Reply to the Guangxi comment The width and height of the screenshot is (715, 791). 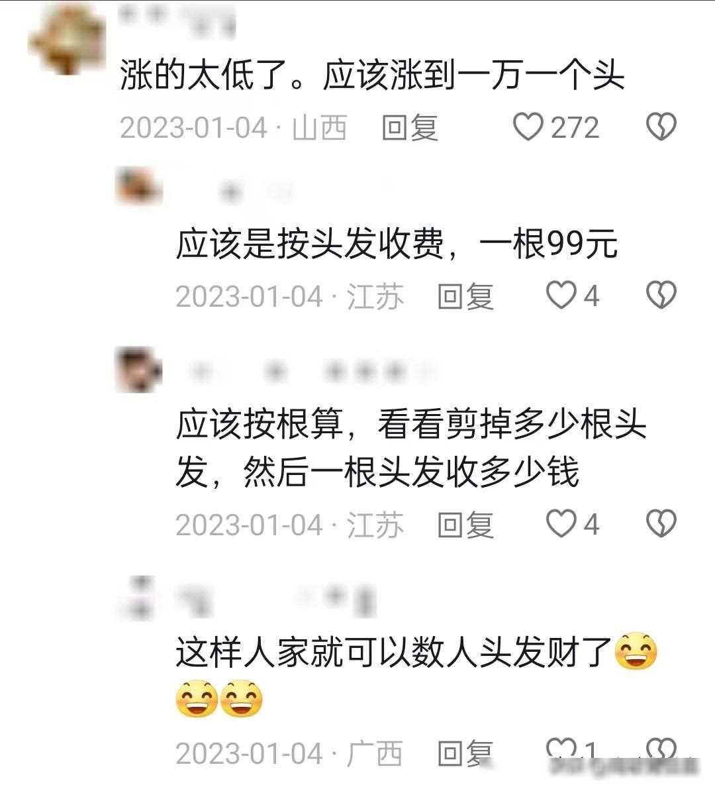465,753
